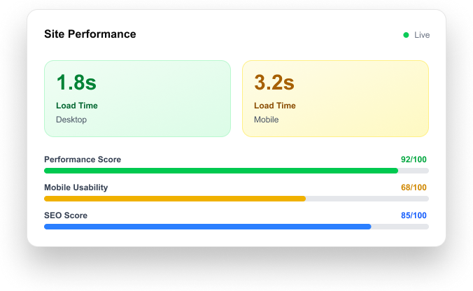Screen dimensions: 473x291
Task: Select the 1.8s desktop load time value
Action: point(76,83)
